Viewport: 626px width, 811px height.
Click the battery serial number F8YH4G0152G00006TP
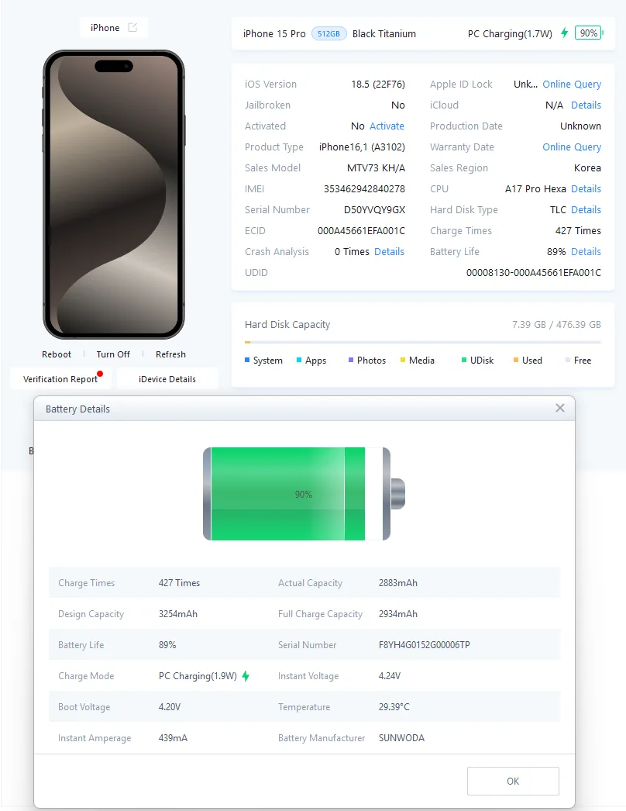pos(425,645)
